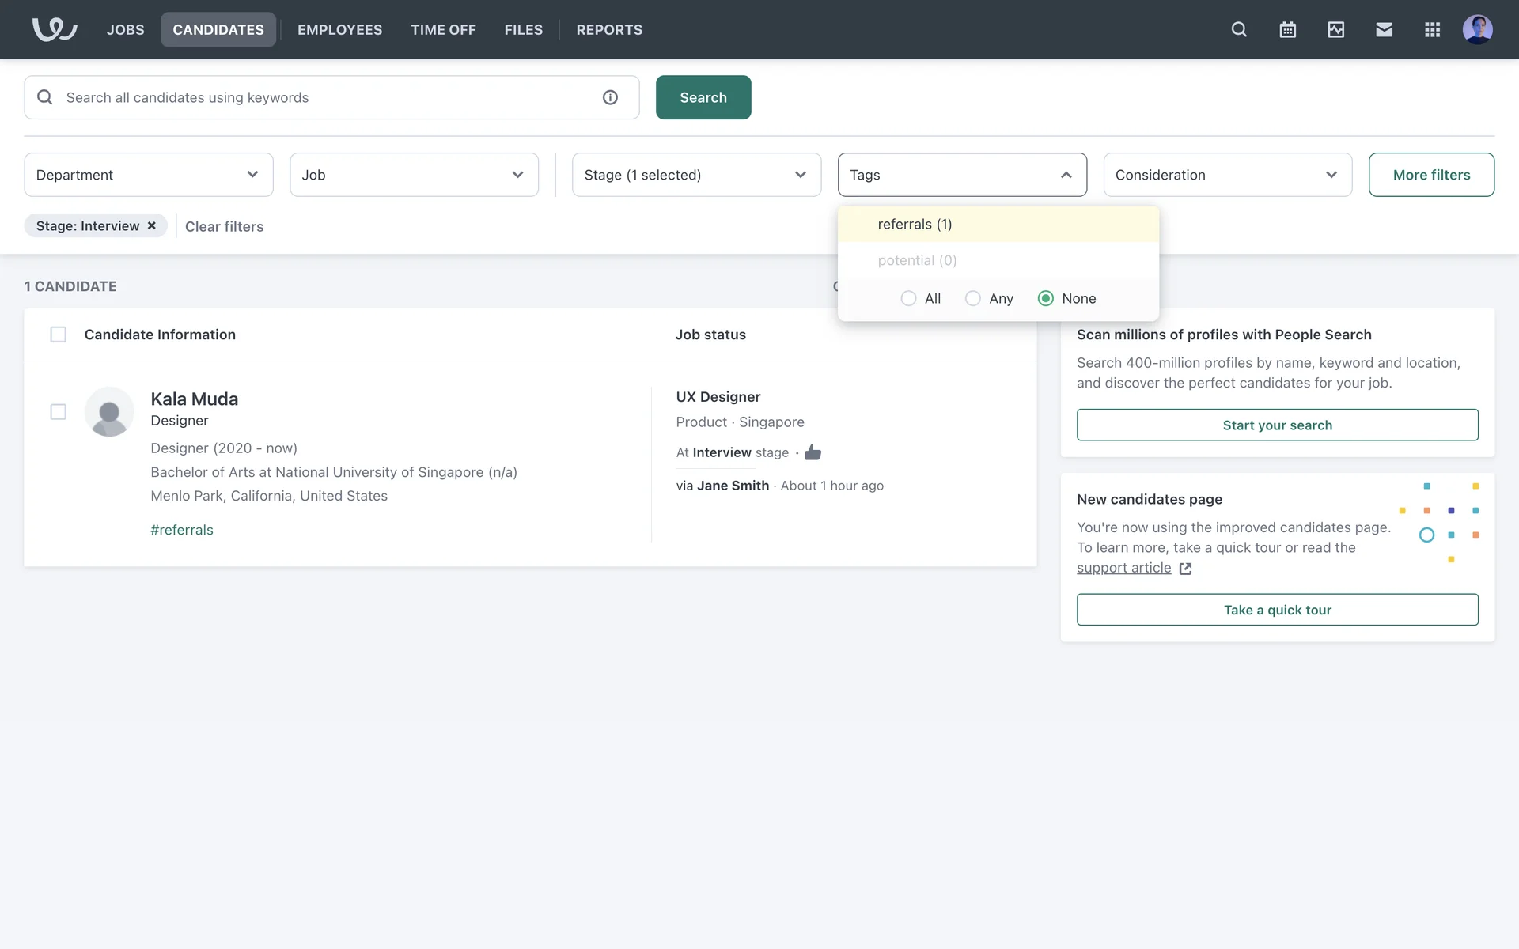The image size is (1519, 949).
Task: Click the thumbs up evaluation icon
Action: tap(813, 452)
